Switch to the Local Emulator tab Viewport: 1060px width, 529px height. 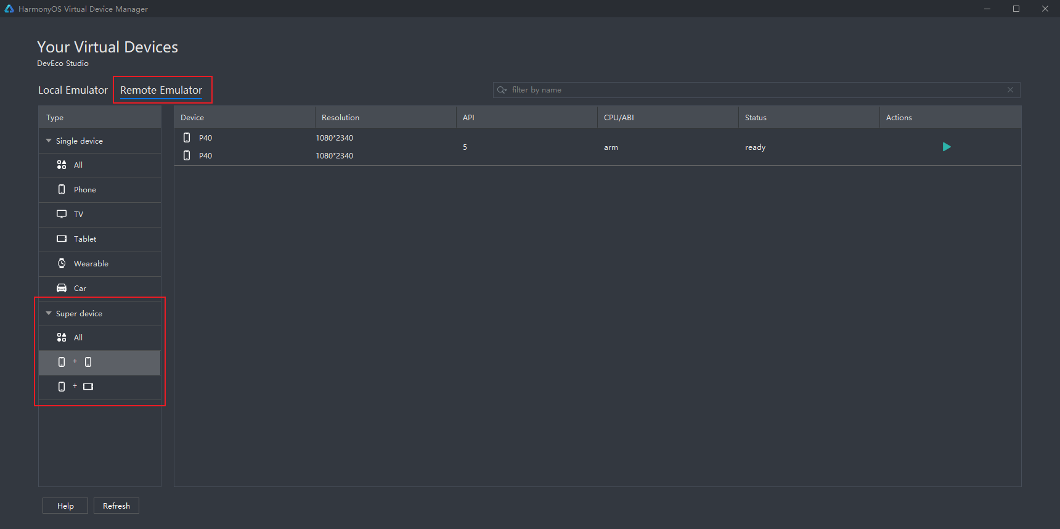[73, 90]
